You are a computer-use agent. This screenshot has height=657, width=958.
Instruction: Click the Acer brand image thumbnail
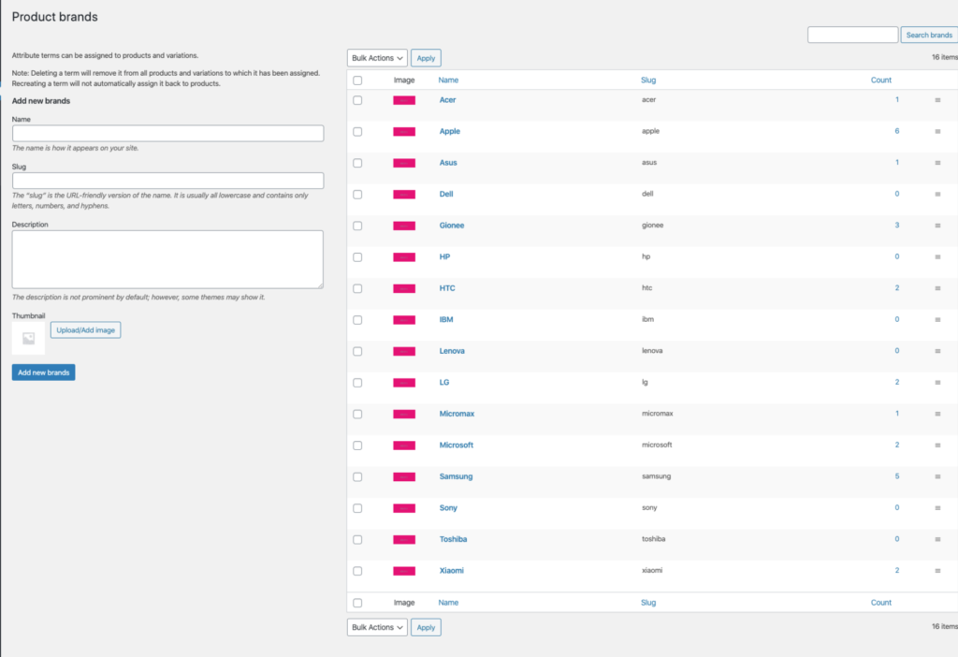404,100
